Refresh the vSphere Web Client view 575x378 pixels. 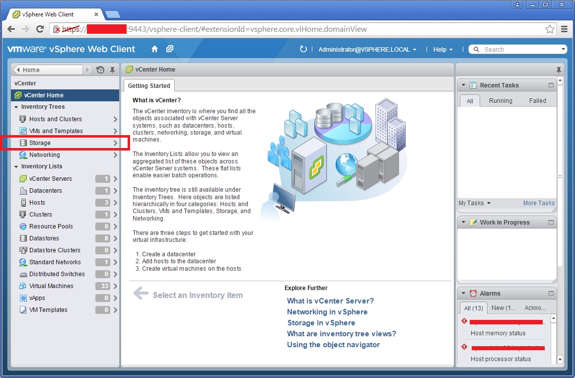[x=303, y=49]
